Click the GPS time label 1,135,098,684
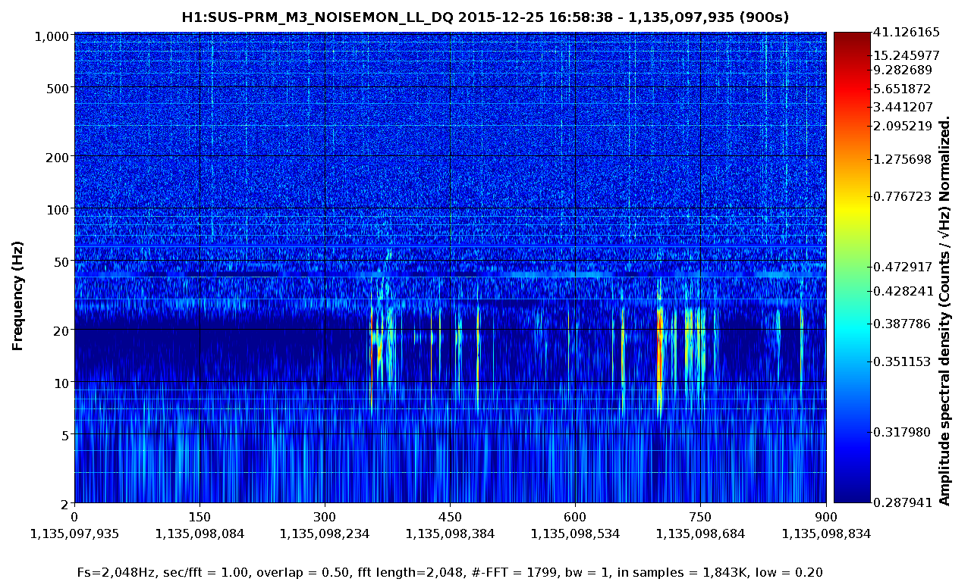 [x=700, y=533]
